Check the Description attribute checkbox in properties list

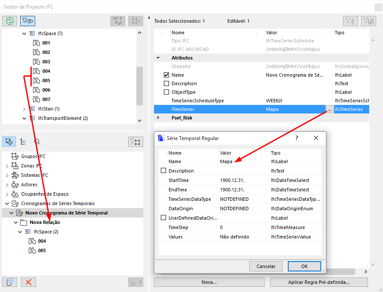point(166,83)
